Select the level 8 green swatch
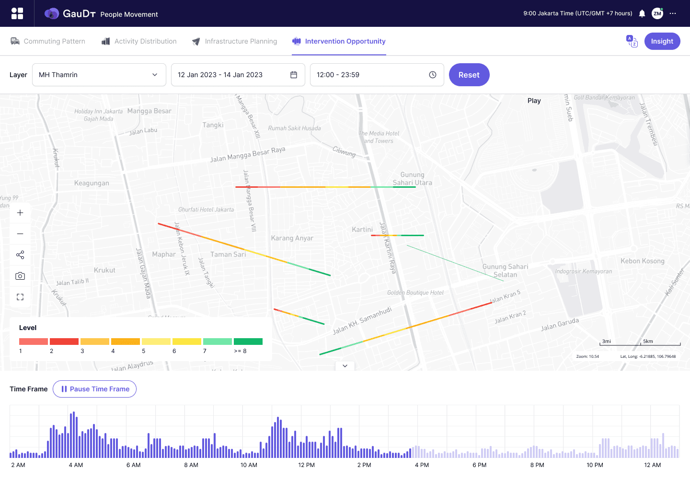 tap(248, 342)
